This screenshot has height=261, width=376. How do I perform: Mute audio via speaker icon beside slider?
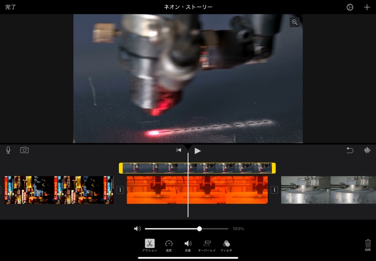pyautogui.click(x=137, y=229)
